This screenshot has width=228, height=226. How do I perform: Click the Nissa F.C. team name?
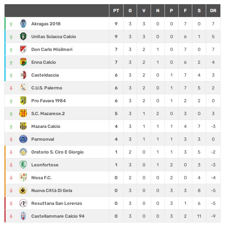[x=41, y=177]
